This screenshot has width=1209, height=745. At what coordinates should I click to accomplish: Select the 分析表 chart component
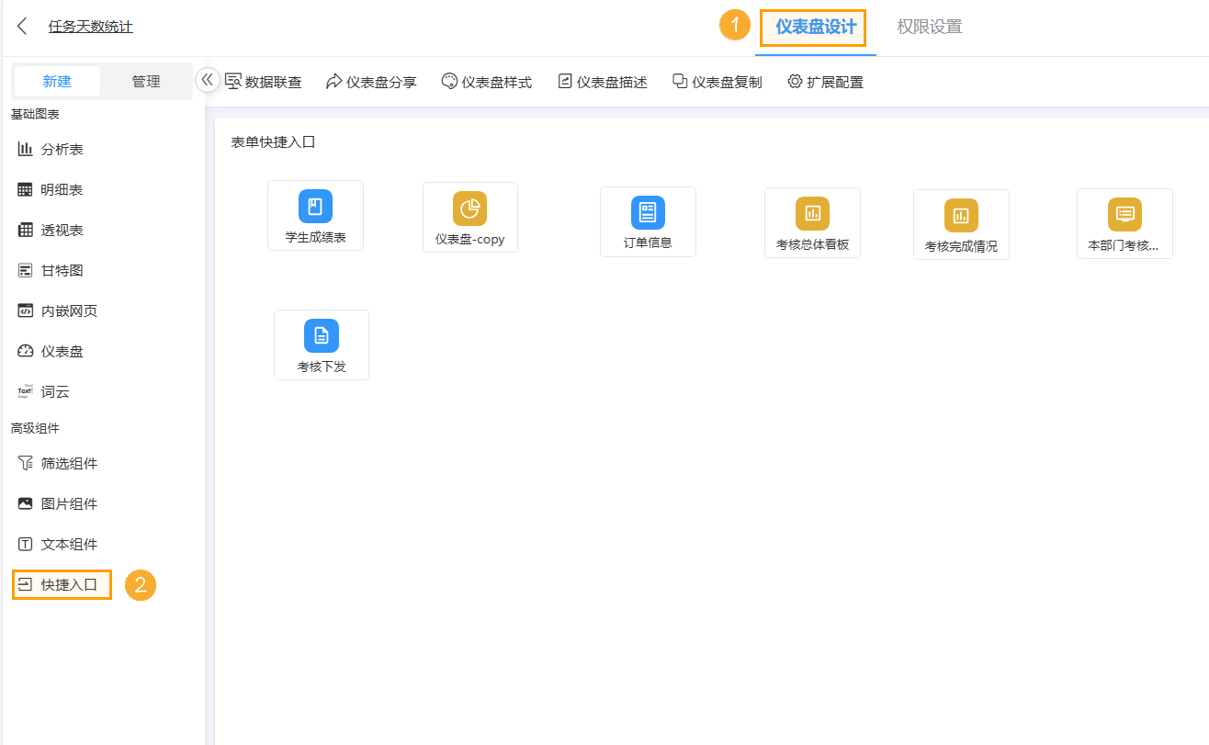55,148
